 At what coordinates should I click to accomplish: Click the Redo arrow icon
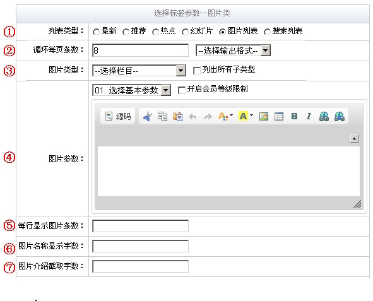tap(208, 117)
